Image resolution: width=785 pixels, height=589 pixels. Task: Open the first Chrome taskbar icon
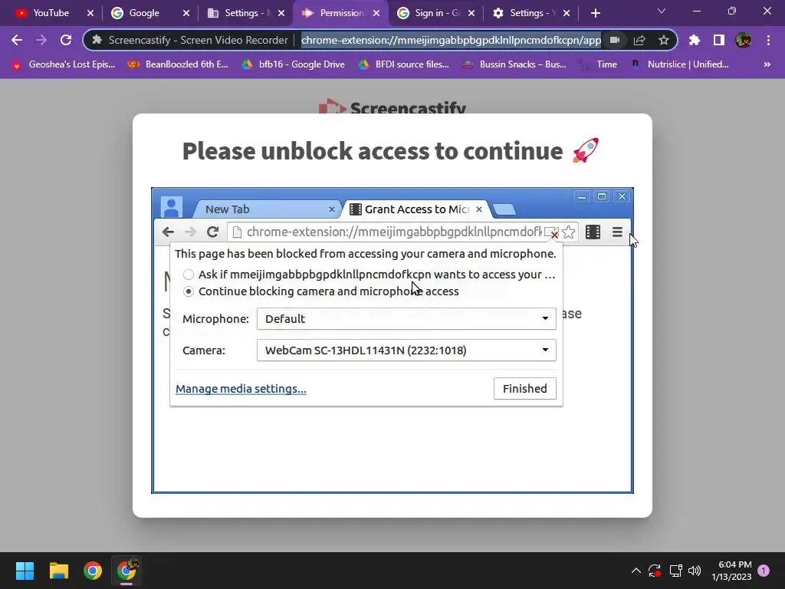point(93,571)
